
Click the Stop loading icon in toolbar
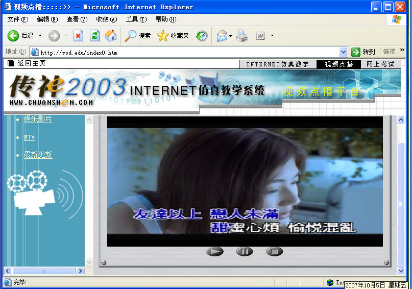tap(78, 36)
